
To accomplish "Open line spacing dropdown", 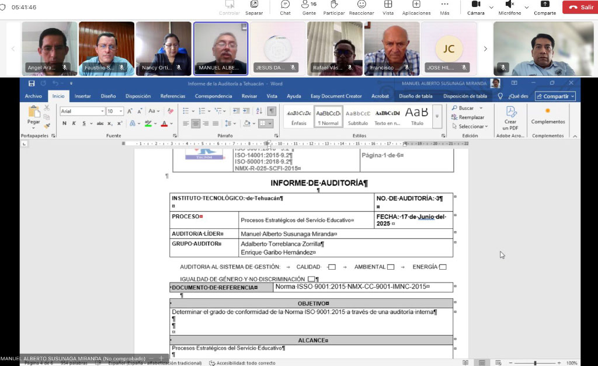I will [x=230, y=123].
